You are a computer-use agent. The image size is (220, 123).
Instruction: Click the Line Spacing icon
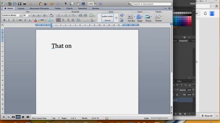[x=78, y=20]
